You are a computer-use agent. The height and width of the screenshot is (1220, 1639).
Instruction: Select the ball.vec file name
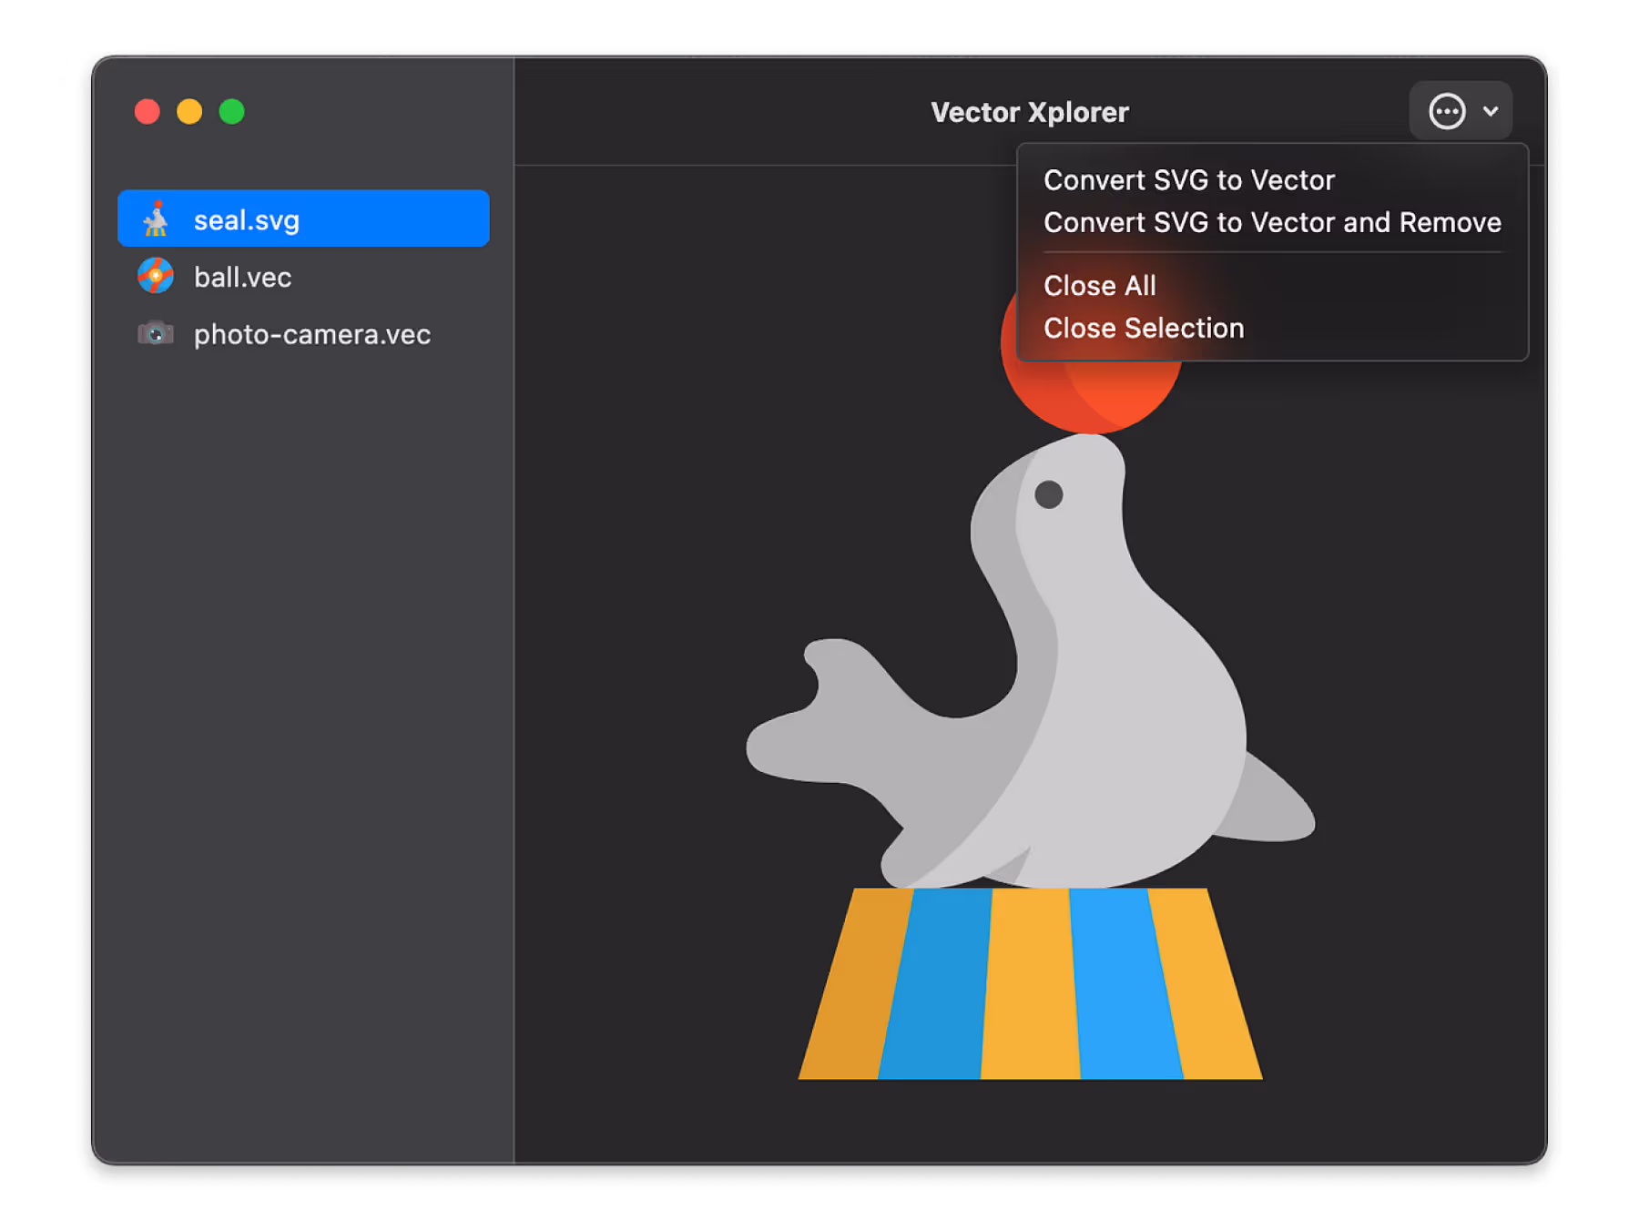click(x=242, y=277)
